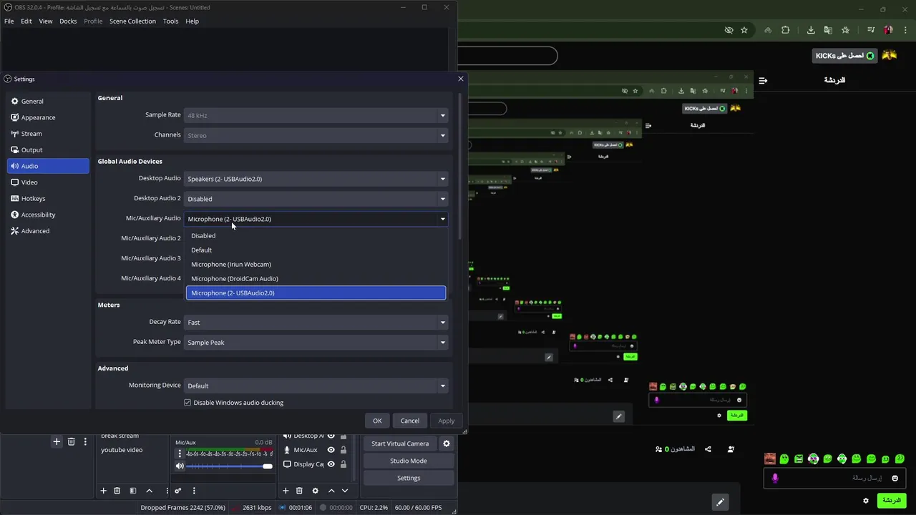Expand the Desktop Audio 2 dropdown
Screen dimensions: 916x515
316,199
